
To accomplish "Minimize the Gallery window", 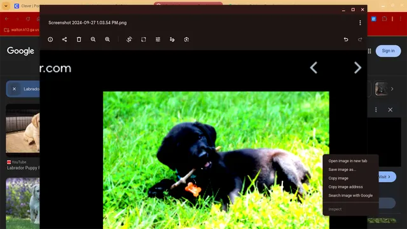I will pos(343,10).
